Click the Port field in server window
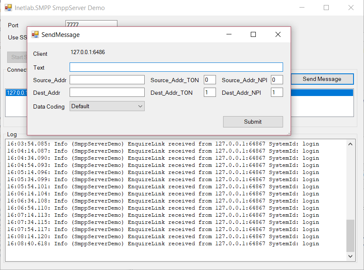Image resolution: width=364 pixels, height=270 pixels. click(91, 23)
